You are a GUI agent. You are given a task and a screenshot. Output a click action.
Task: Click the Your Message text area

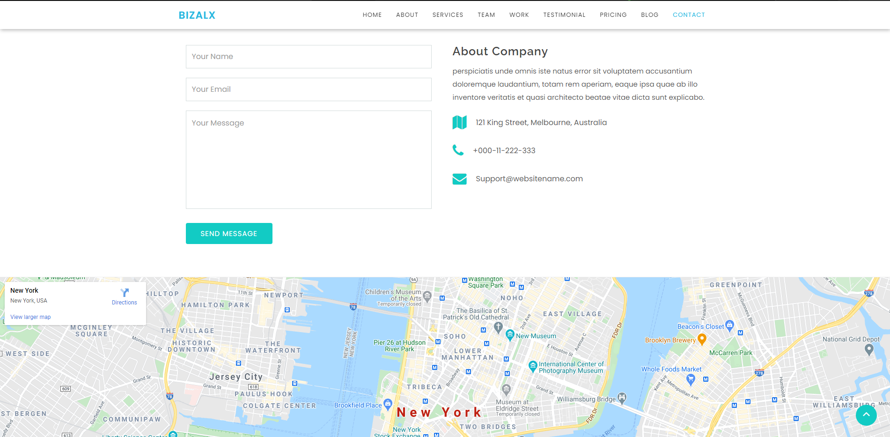point(309,160)
